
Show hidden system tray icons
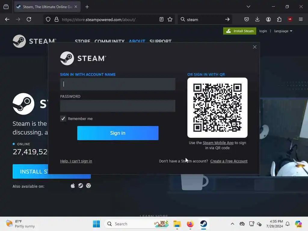coord(233,224)
